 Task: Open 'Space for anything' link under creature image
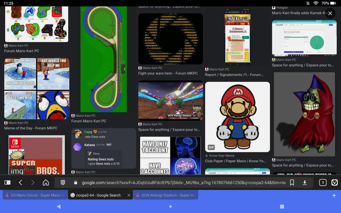tap(303, 165)
